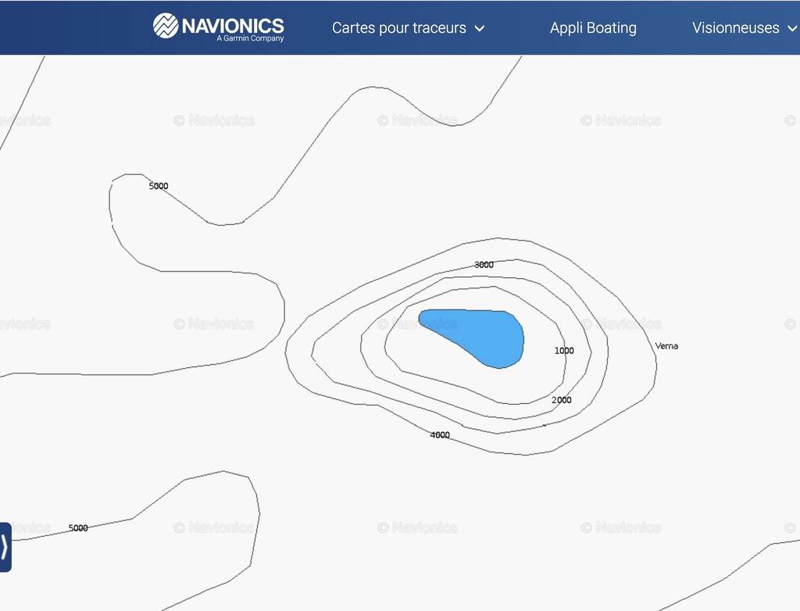Click the 4000 depth contour label
This screenshot has width=800, height=611.
pos(440,435)
